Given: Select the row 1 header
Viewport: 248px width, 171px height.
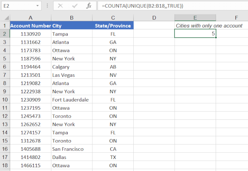Looking at the screenshot, I should pos(5,26).
